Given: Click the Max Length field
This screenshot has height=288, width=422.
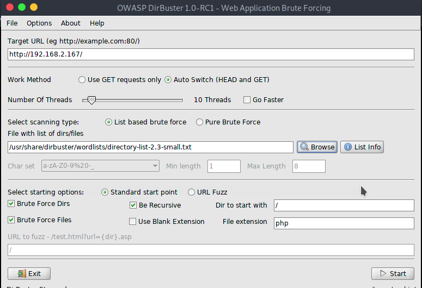Looking at the screenshot, I should pyautogui.click(x=309, y=166).
